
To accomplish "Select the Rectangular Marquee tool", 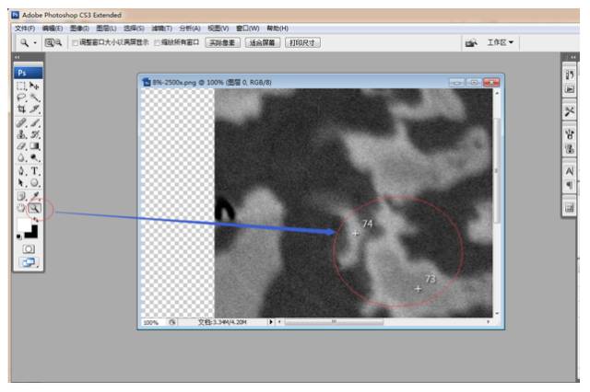I will point(22,84).
